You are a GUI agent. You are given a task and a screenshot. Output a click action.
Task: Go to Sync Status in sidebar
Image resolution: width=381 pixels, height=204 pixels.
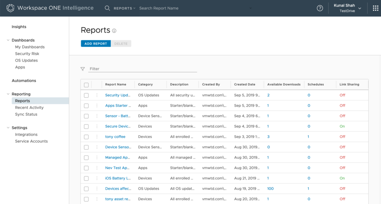click(x=26, y=114)
